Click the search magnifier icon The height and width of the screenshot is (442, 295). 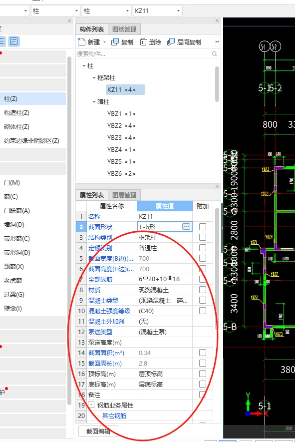pos(215,53)
